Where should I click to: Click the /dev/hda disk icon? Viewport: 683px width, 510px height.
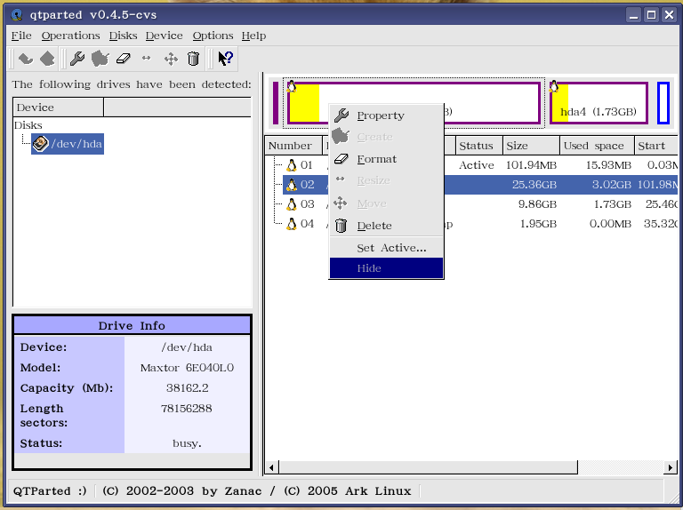point(41,144)
